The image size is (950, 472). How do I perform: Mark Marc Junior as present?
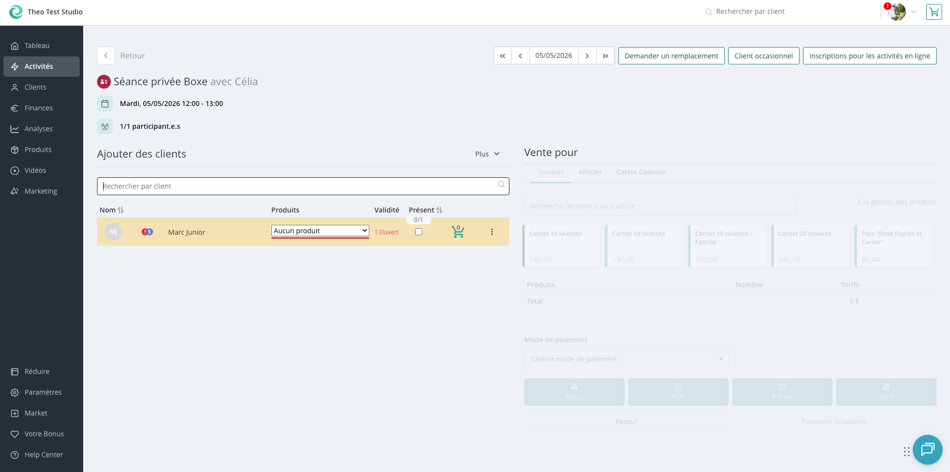[419, 232]
